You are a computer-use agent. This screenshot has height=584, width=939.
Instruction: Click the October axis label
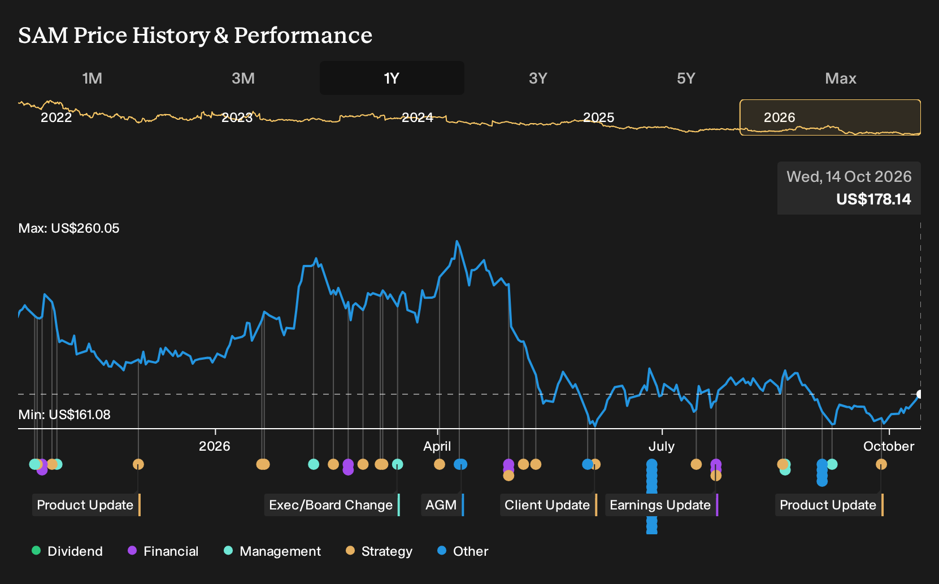pyautogui.click(x=889, y=446)
